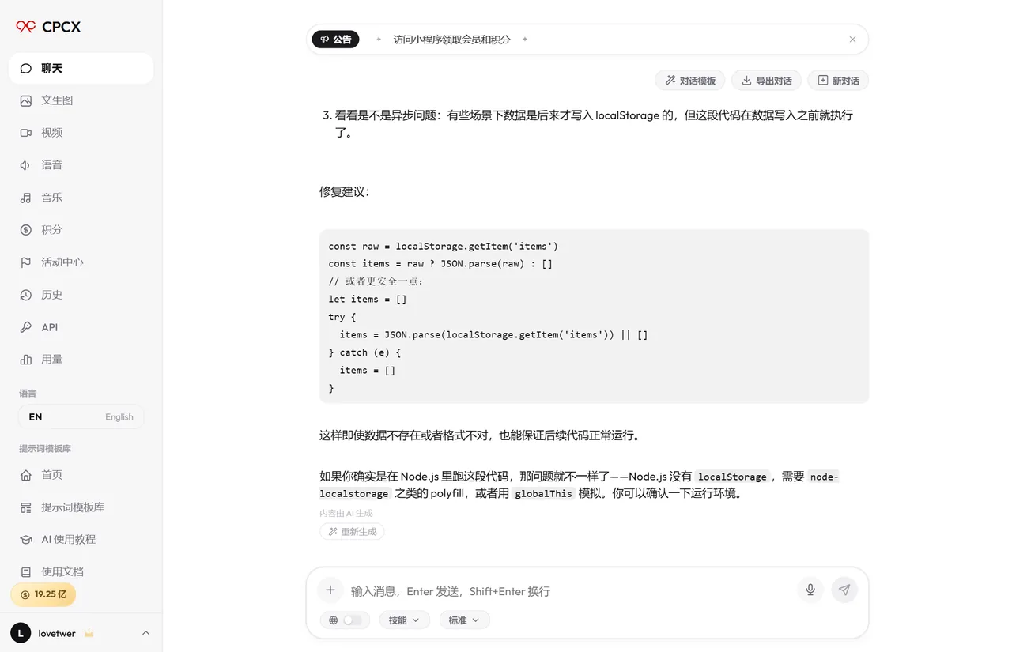Click the bar chart icon beside 用量
Viewport: 1012px width, 652px height.
[x=26, y=360]
